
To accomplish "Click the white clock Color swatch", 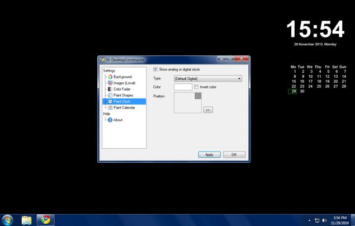I will click(183, 87).
